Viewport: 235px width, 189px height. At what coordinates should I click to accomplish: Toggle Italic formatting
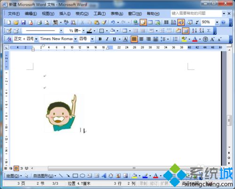click(x=107, y=39)
